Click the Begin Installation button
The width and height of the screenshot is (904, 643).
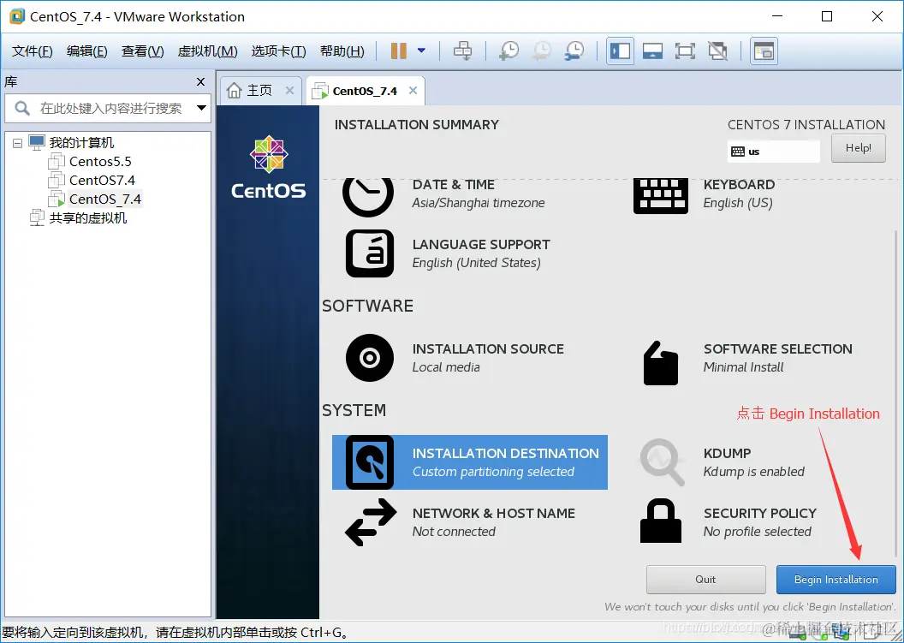[836, 580]
